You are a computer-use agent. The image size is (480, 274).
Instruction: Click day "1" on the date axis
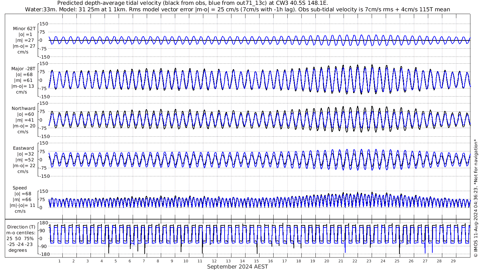(x=60, y=261)
